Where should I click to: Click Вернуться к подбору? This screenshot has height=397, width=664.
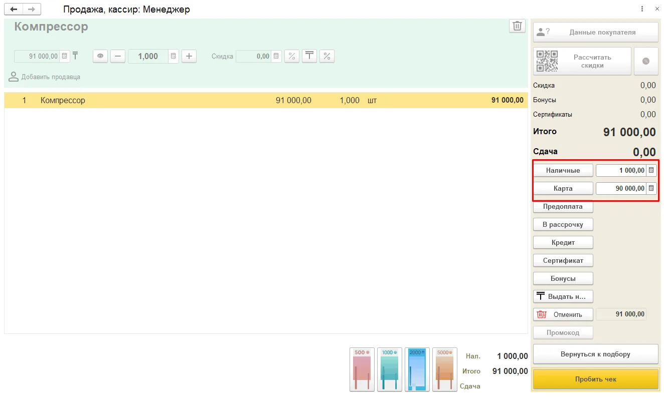[596, 354]
